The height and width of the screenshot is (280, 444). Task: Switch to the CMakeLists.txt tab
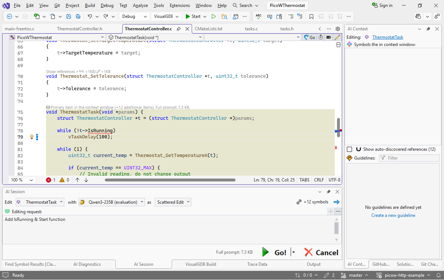(208, 29)
